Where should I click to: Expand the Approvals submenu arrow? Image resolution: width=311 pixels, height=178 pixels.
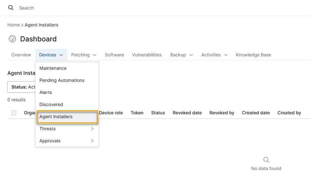[92, 141]
